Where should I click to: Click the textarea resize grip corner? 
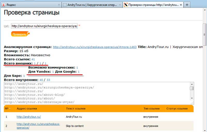tap(192, 103)
